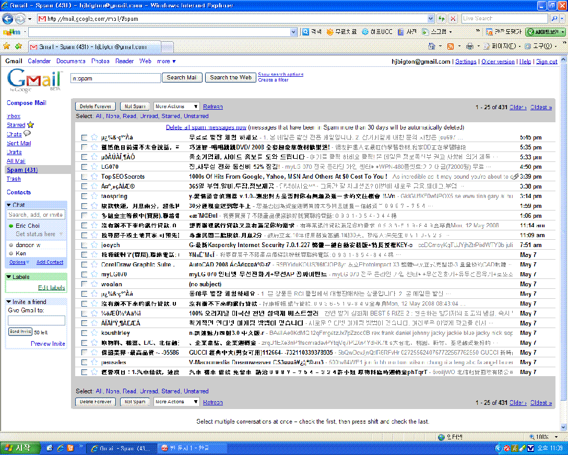The height and width of the screenshot is (455, 568).
Task: Open the Inbox folder
Action: point(14,116)
